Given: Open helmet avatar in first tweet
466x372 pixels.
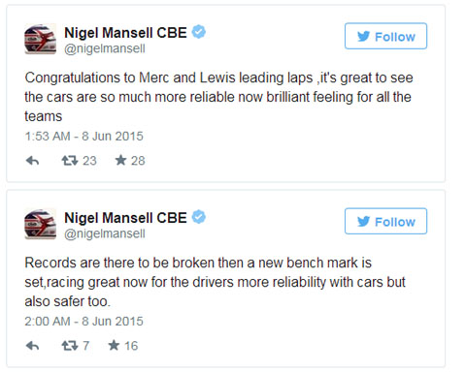Looking at the screenshot, I should point(41,39).
